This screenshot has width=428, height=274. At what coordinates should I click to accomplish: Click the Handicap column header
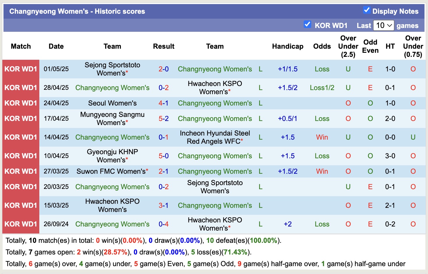[288, 46]
